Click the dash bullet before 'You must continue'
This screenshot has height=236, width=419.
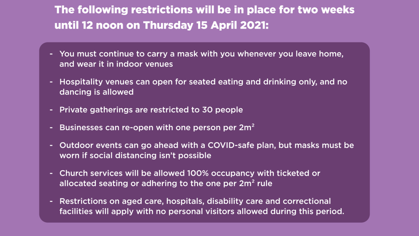[51, 54]
